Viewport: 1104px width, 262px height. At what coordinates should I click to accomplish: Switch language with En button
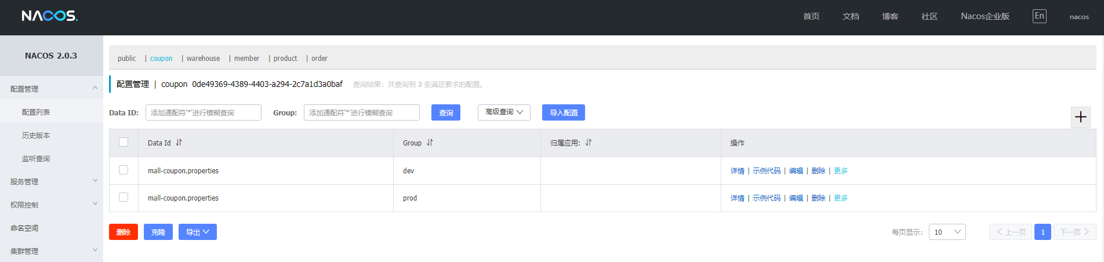[1040, 16]
